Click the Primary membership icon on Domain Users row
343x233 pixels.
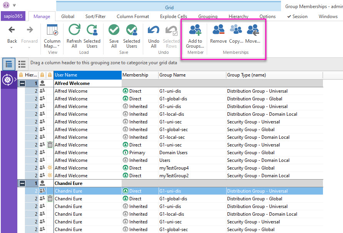coord(125,152)
